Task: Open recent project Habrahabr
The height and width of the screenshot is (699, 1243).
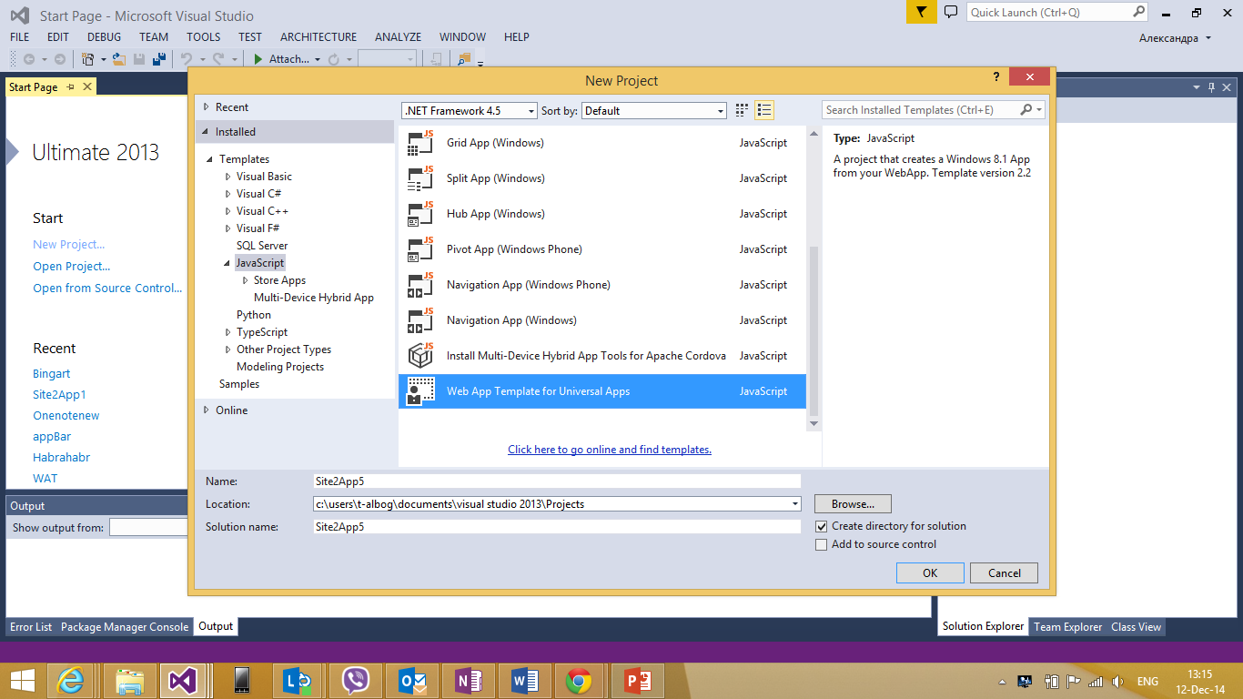Action: pyautogui.click(x=62, y=458)
